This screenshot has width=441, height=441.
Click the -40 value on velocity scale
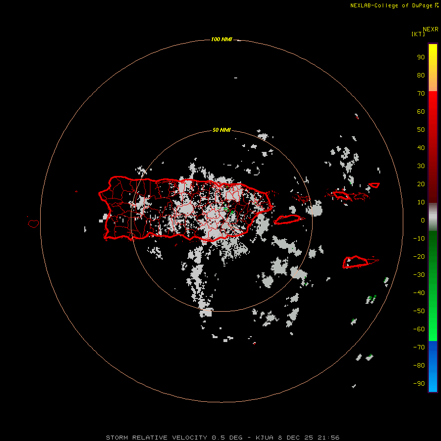419,293
